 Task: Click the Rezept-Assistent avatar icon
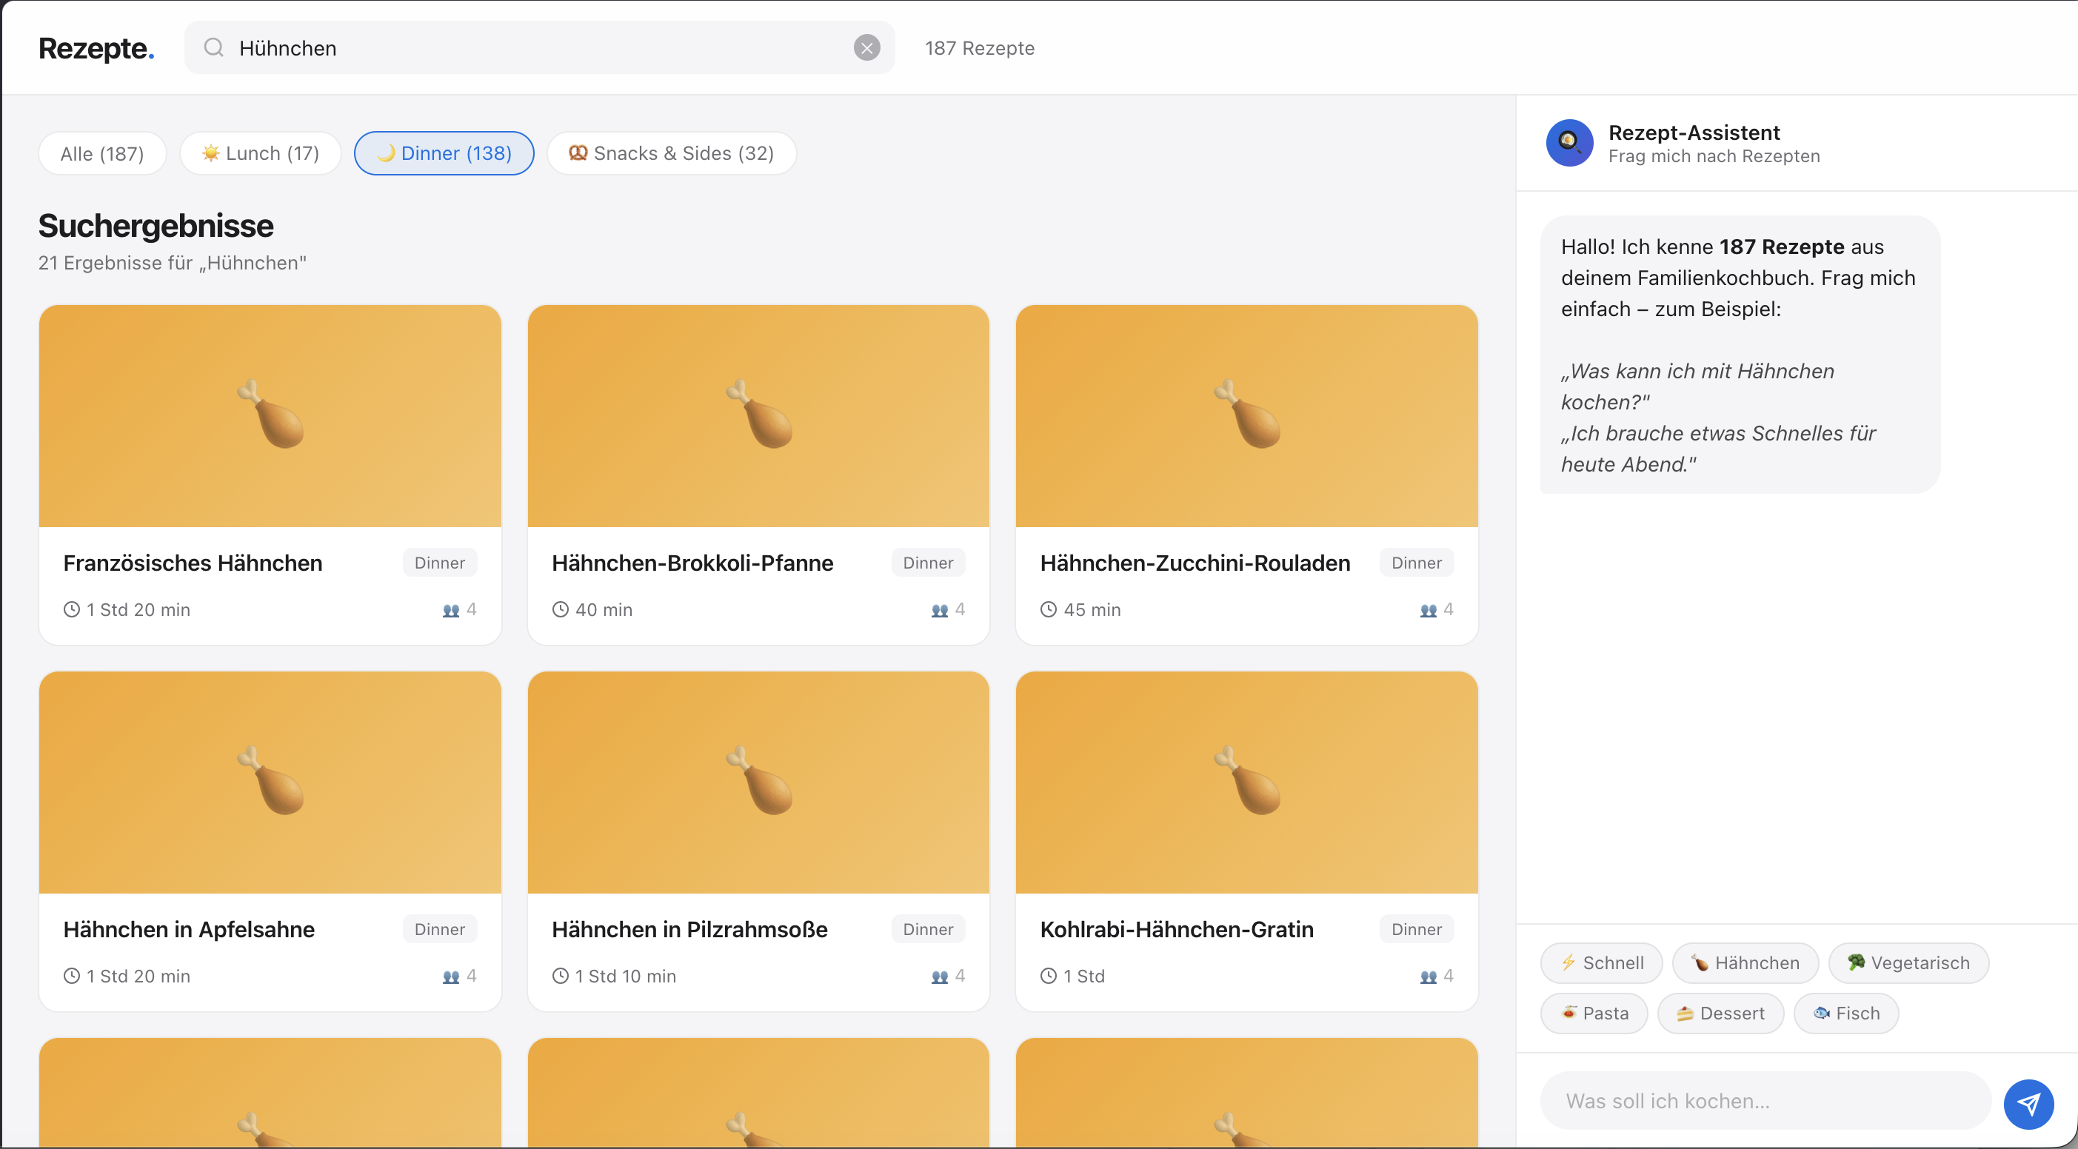[x=1569, y=143]
